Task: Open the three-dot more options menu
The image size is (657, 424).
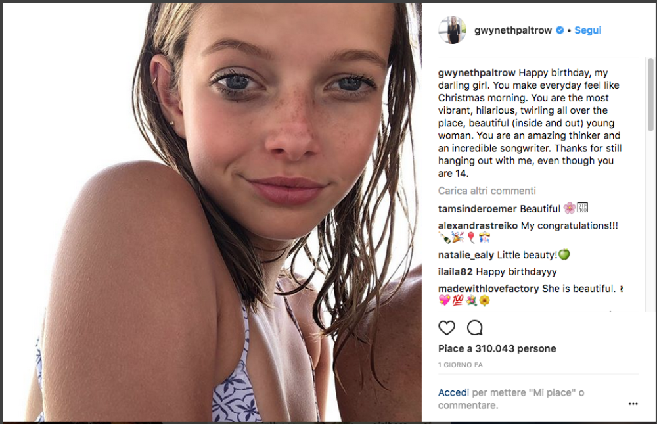Action: [x=633, y=404]
